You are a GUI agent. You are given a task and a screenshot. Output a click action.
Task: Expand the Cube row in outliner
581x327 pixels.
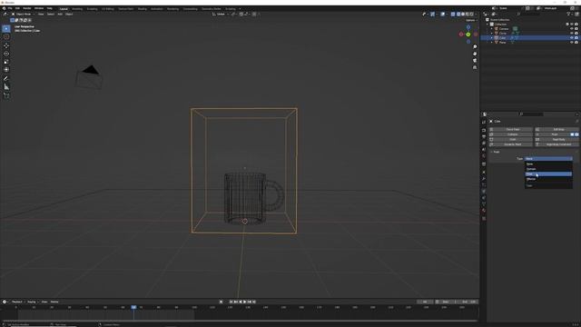point(492,38)
